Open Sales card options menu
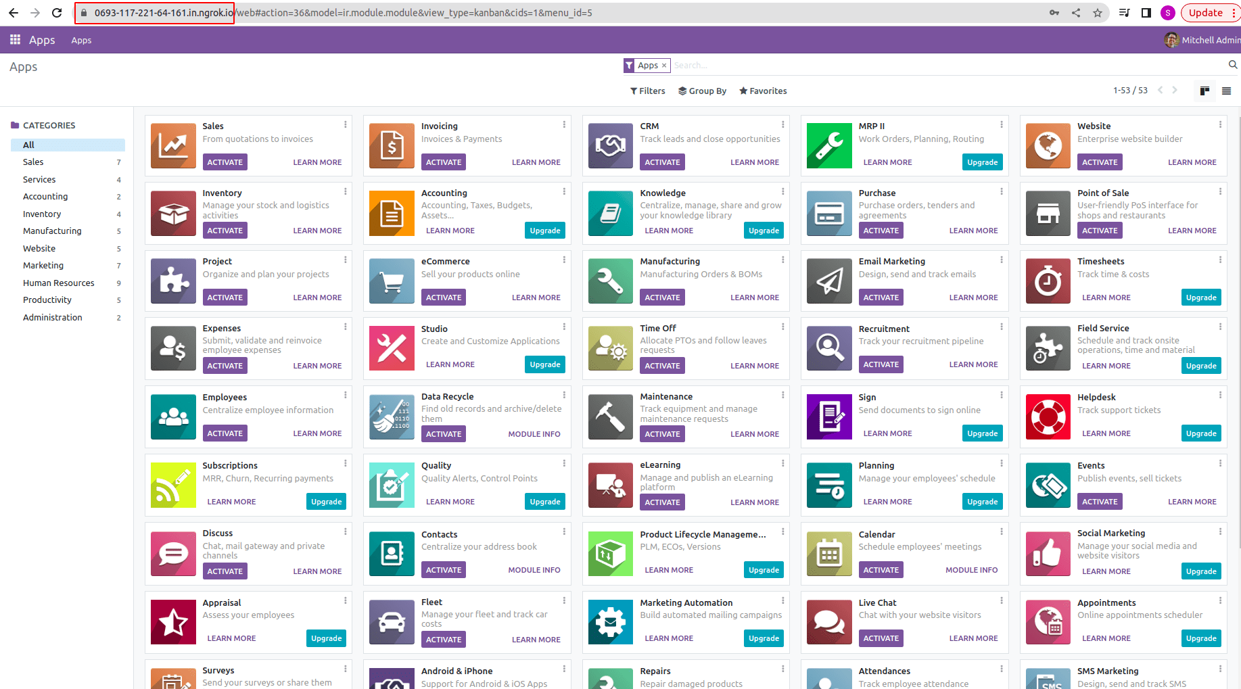1241x689 pixels. pos(345,124)
